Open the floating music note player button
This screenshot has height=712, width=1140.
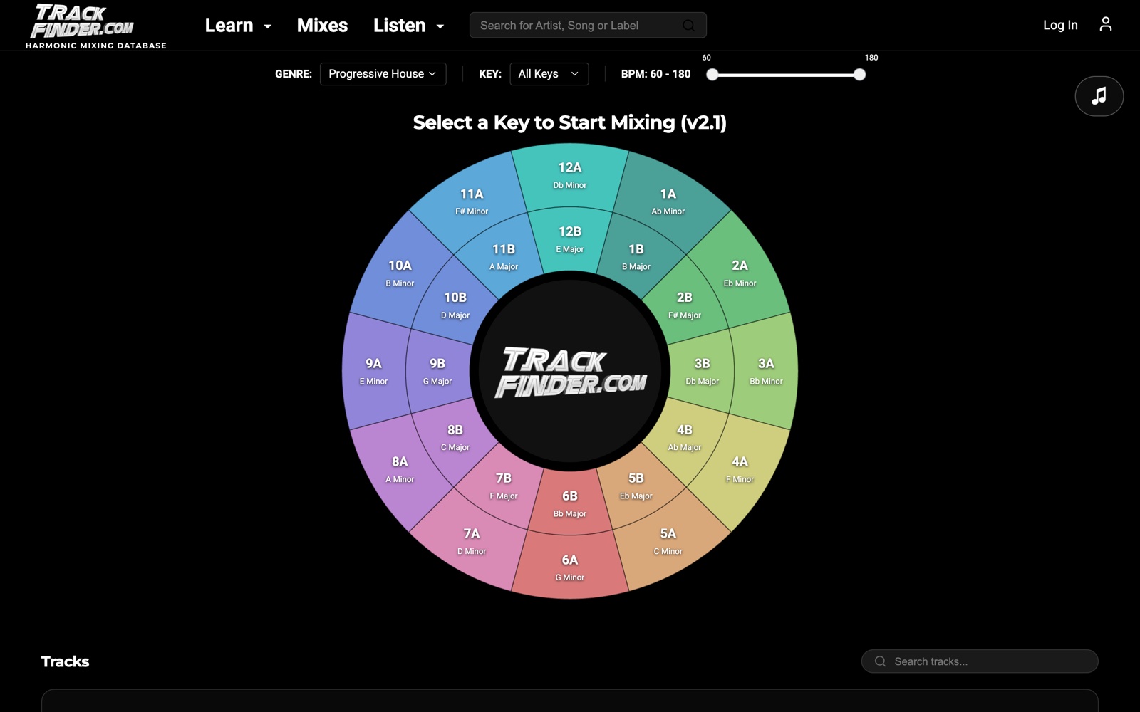pyautogui.click(x=1099, y=96)
